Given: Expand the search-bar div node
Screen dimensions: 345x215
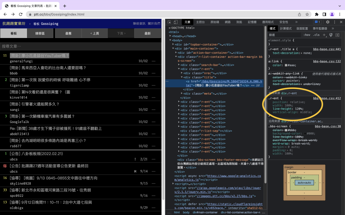Looking at the screenshot, I should coord(179,65).
